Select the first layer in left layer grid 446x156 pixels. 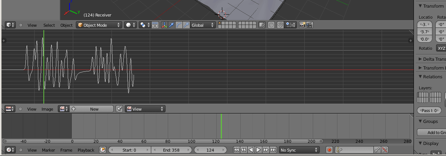220,23
